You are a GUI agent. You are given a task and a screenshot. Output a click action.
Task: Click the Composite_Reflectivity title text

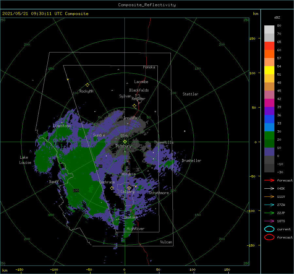pos(147,5)
